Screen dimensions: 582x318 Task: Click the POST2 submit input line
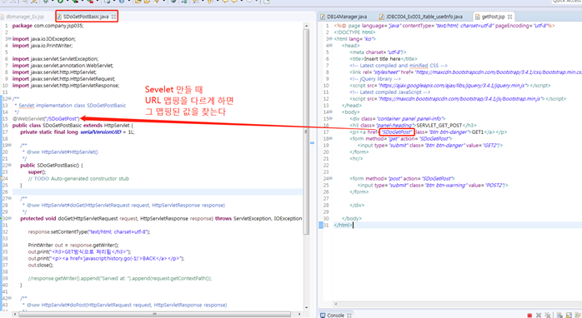click(433, 186)
